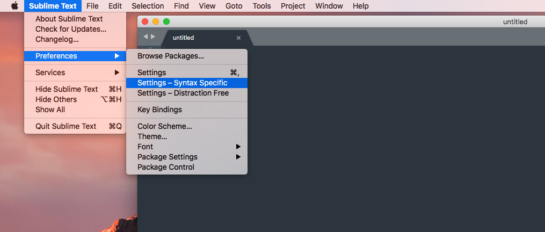The image size is (545, 232).
Task: Pick Color Scheme… option
Action: tap(187, 127)
